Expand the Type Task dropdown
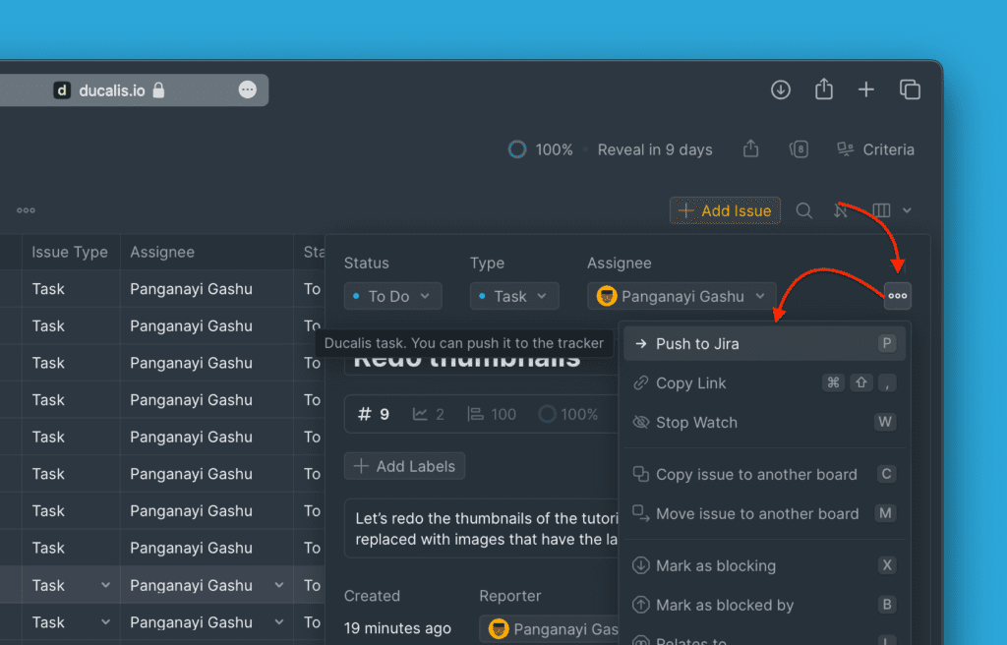 pyautogui.click(x=513, y=296)
